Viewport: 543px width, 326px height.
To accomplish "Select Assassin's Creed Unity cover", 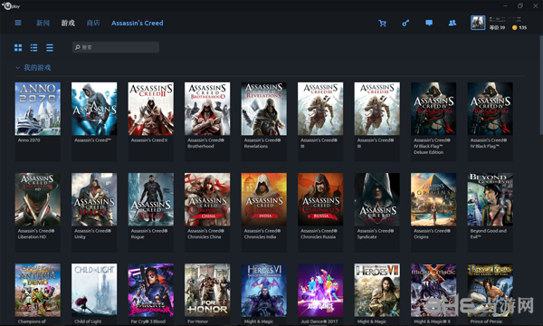I will [94, 199].
